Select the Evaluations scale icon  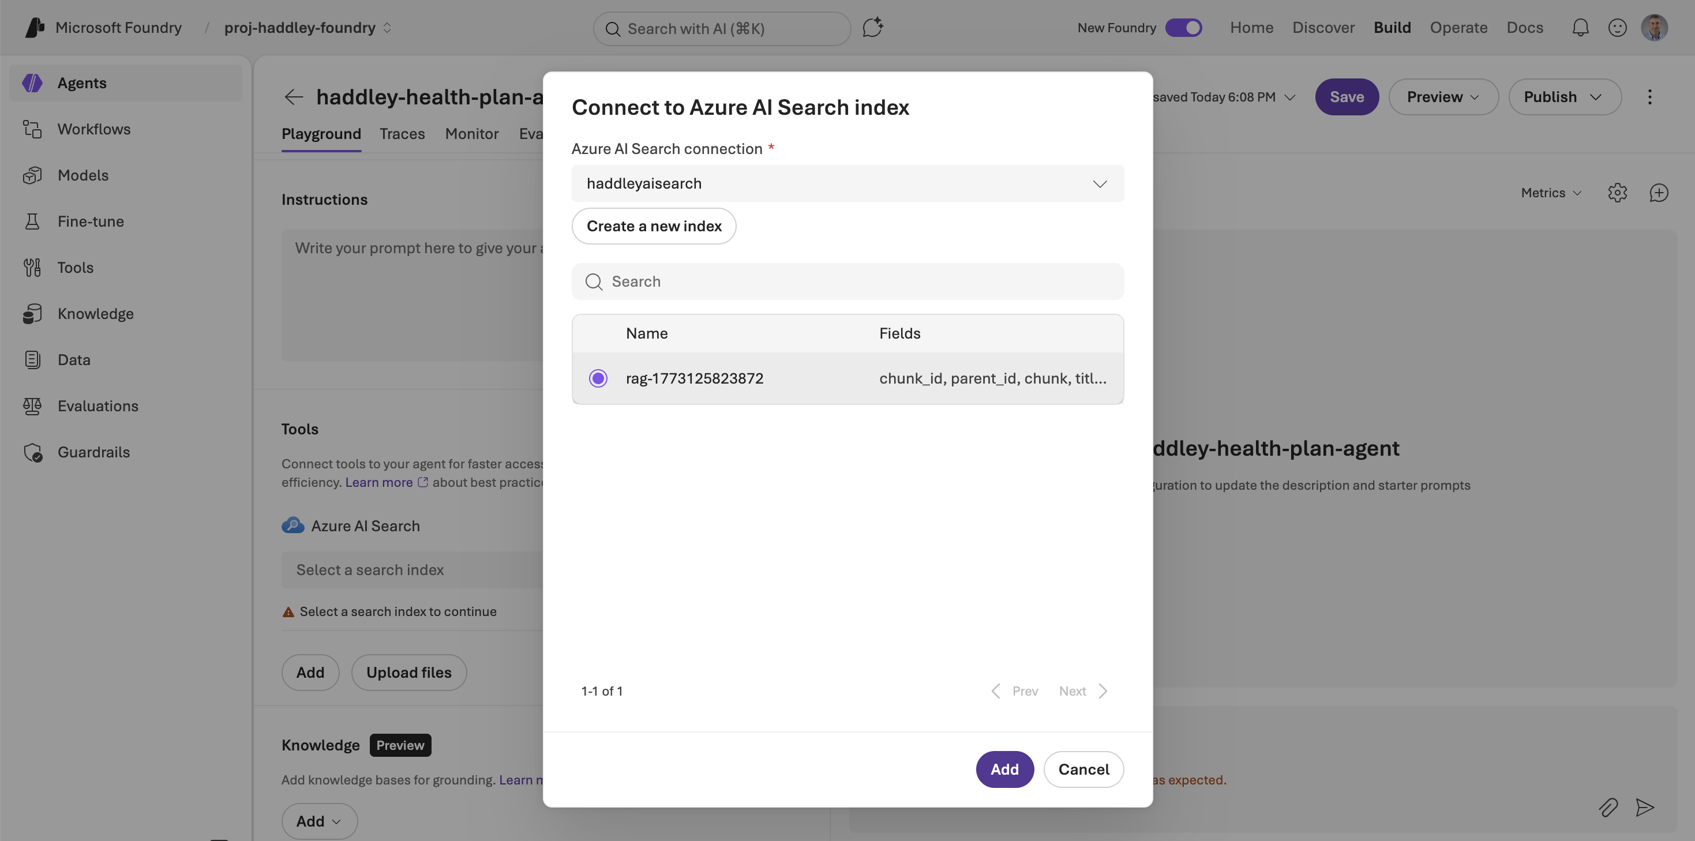pyautogui.click(x=32, y=406)
